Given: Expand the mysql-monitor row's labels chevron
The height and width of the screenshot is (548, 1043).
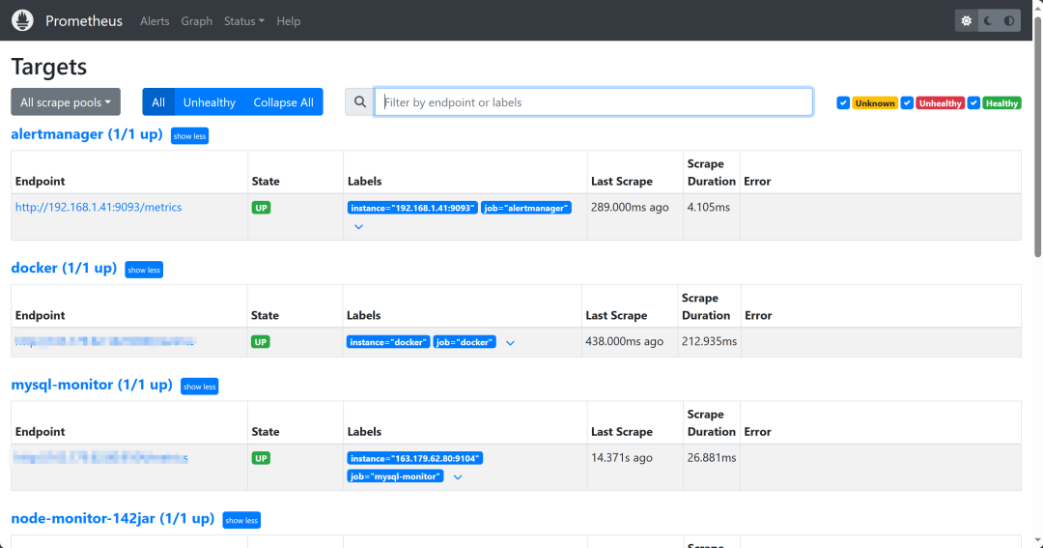Looking at the screenshot, I should (x=458, y=476).
